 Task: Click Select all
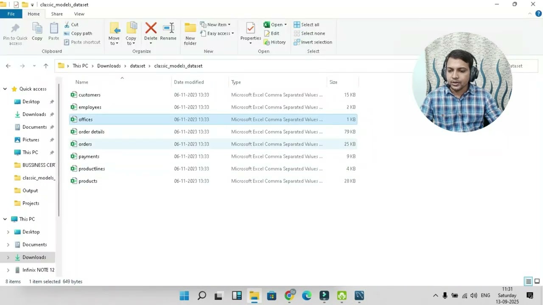click(x=306, y=25)
